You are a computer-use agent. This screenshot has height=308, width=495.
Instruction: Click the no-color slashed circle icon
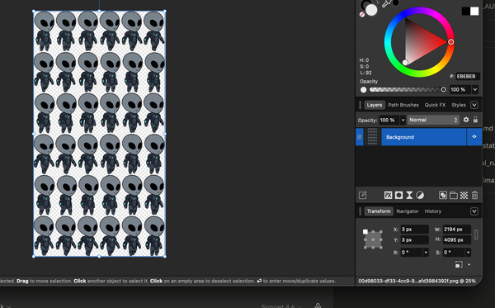(362, 15)
